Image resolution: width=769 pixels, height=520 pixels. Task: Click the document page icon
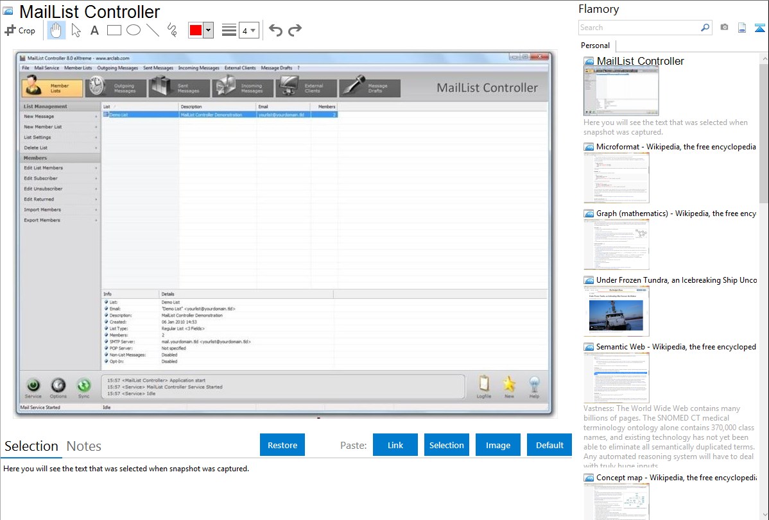coord(742,28)
